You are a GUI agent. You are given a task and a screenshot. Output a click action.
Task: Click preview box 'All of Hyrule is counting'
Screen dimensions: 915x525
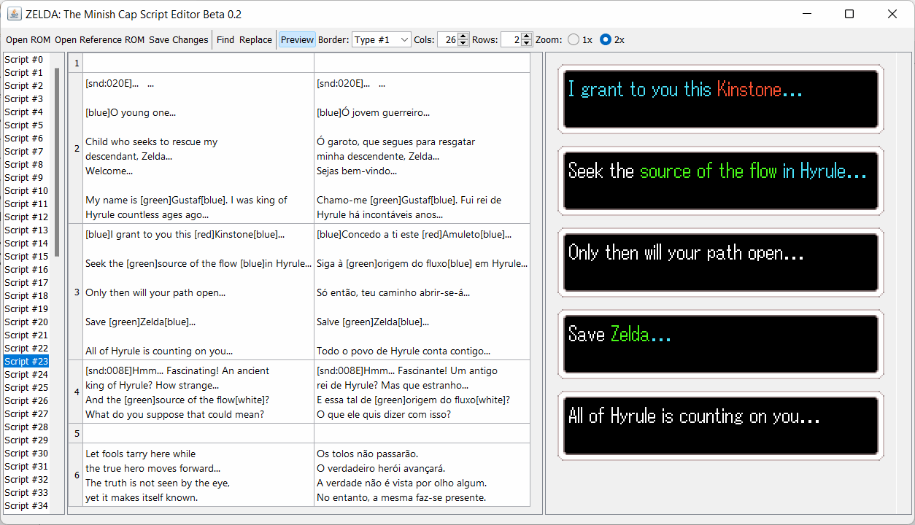click(721, 426)
